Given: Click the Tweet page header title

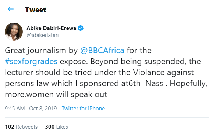Looking at the screenshot, I should pos(36,10).
